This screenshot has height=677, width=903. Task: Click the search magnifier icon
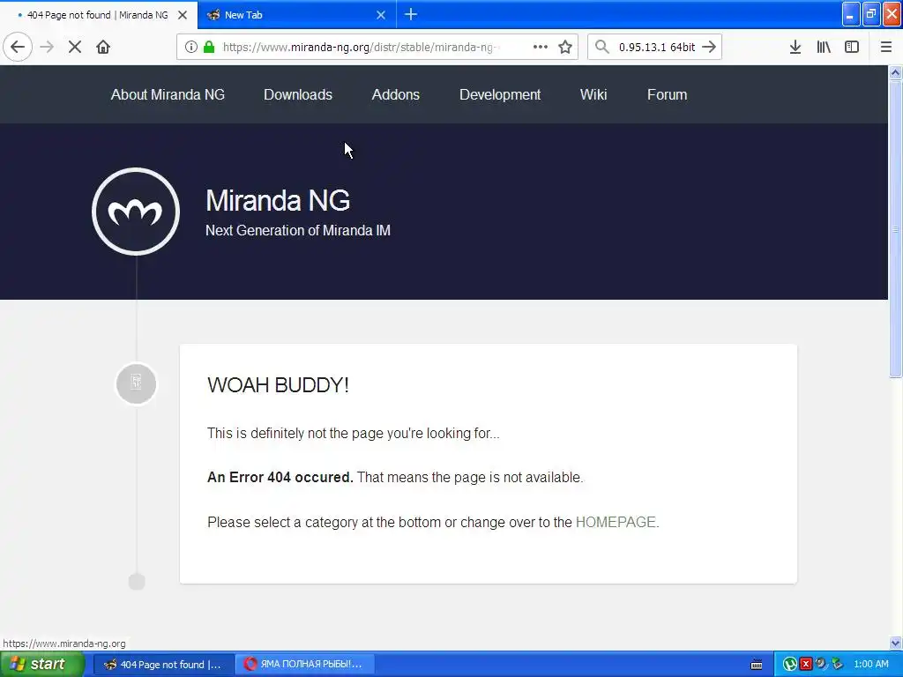[x=601, y=48]
